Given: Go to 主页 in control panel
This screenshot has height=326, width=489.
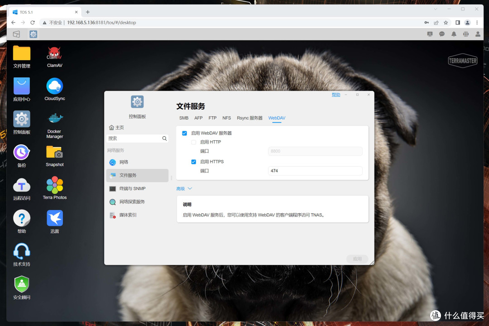Looking at the screenshot, I should (116, 127).
